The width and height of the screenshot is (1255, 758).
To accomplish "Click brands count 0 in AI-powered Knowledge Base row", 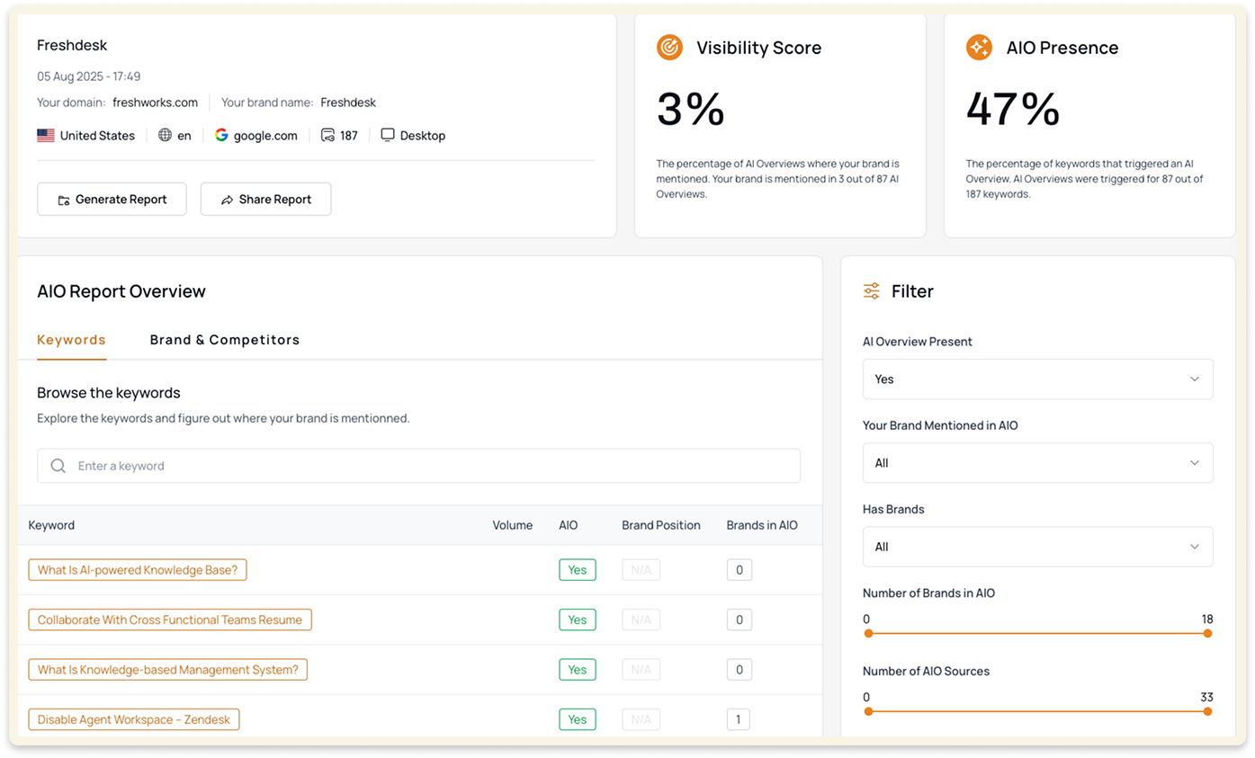I will pyautogui.click(x=740, y=570).
